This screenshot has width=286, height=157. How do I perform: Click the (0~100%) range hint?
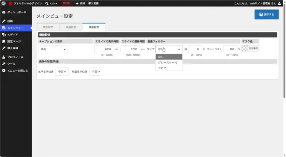pyautogui.click(x=197, y=55)
